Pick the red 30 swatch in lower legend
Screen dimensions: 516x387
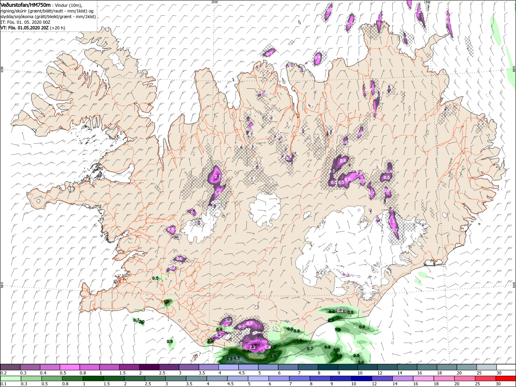pyautogui.click(x=506, y=379)
